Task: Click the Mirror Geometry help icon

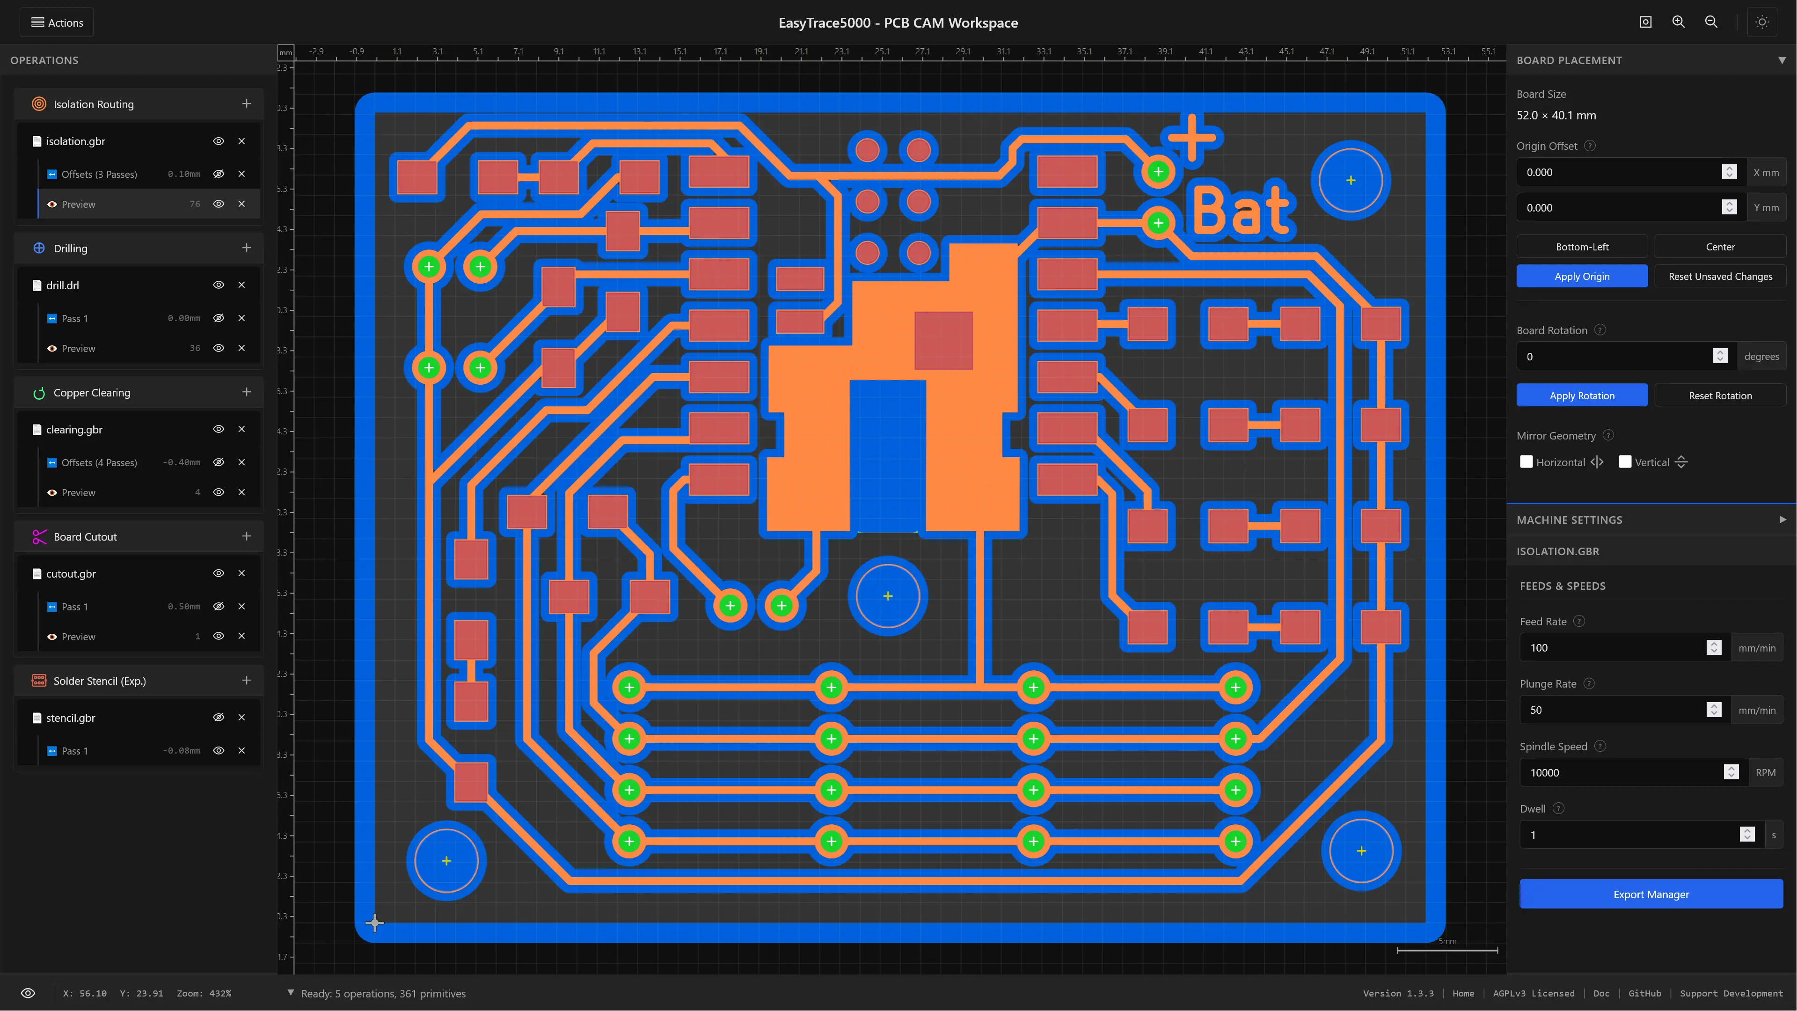Action: 1609,435
